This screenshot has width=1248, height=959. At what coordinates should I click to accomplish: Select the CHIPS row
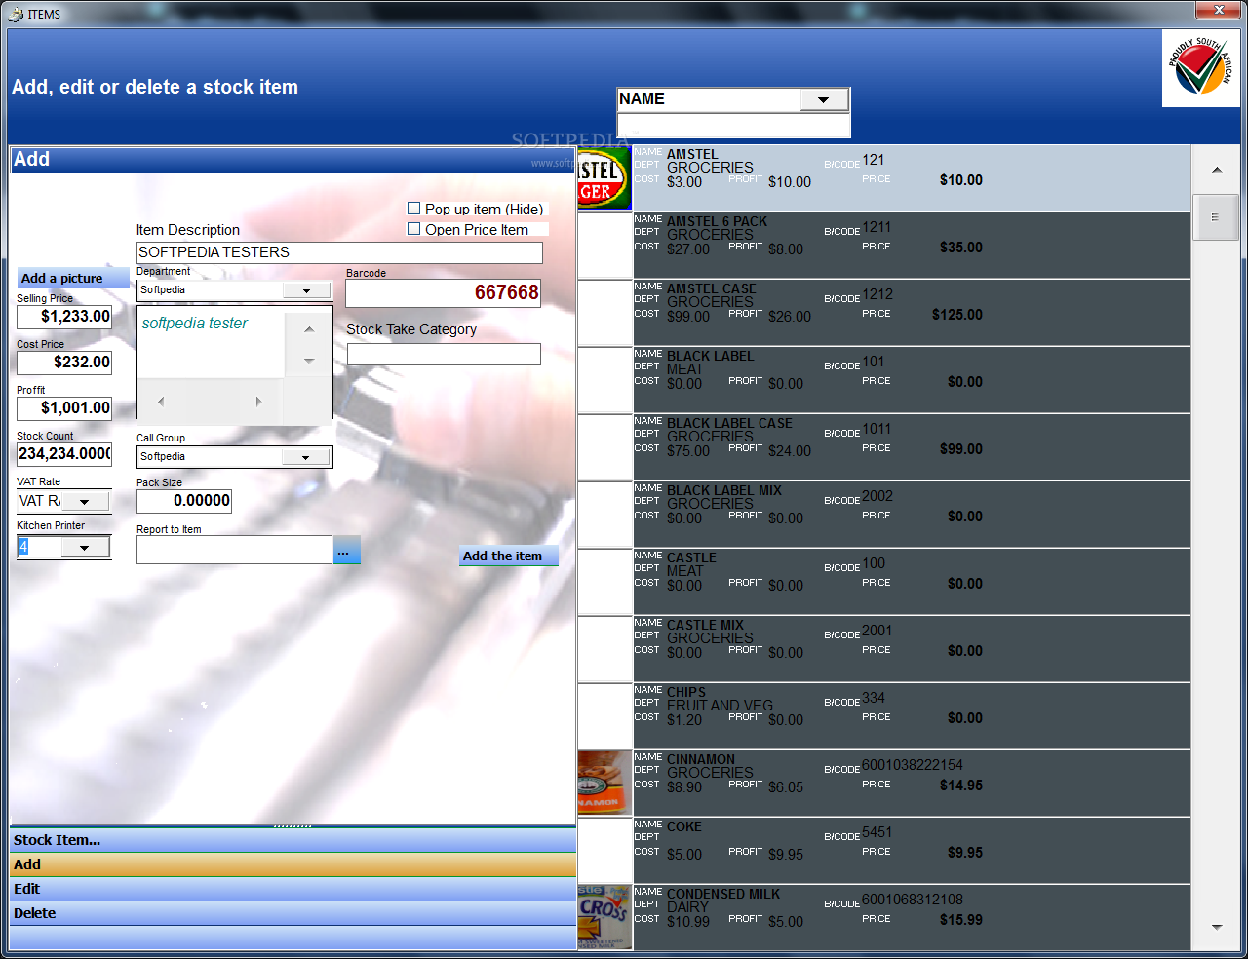pos(884,716)
